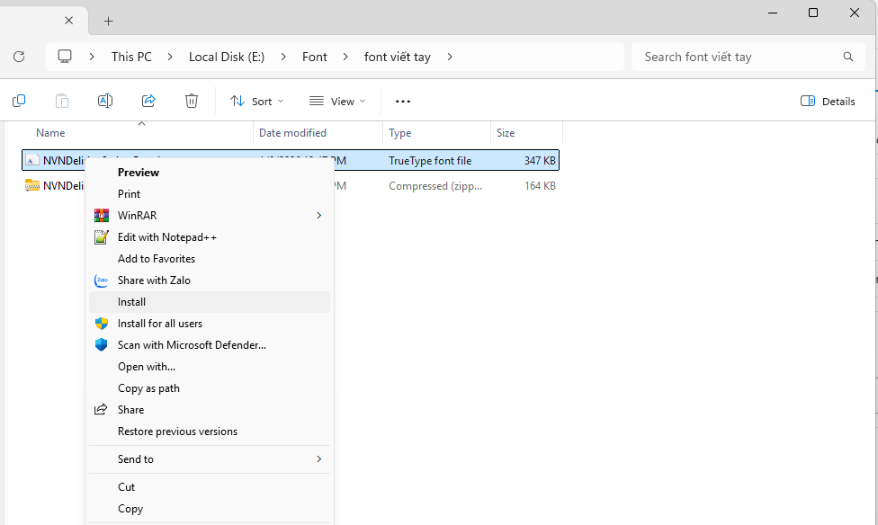This screenshot has height=525, width=878.
Task: Open the See more ellipsis menu
Action: (x=403, y=102)
